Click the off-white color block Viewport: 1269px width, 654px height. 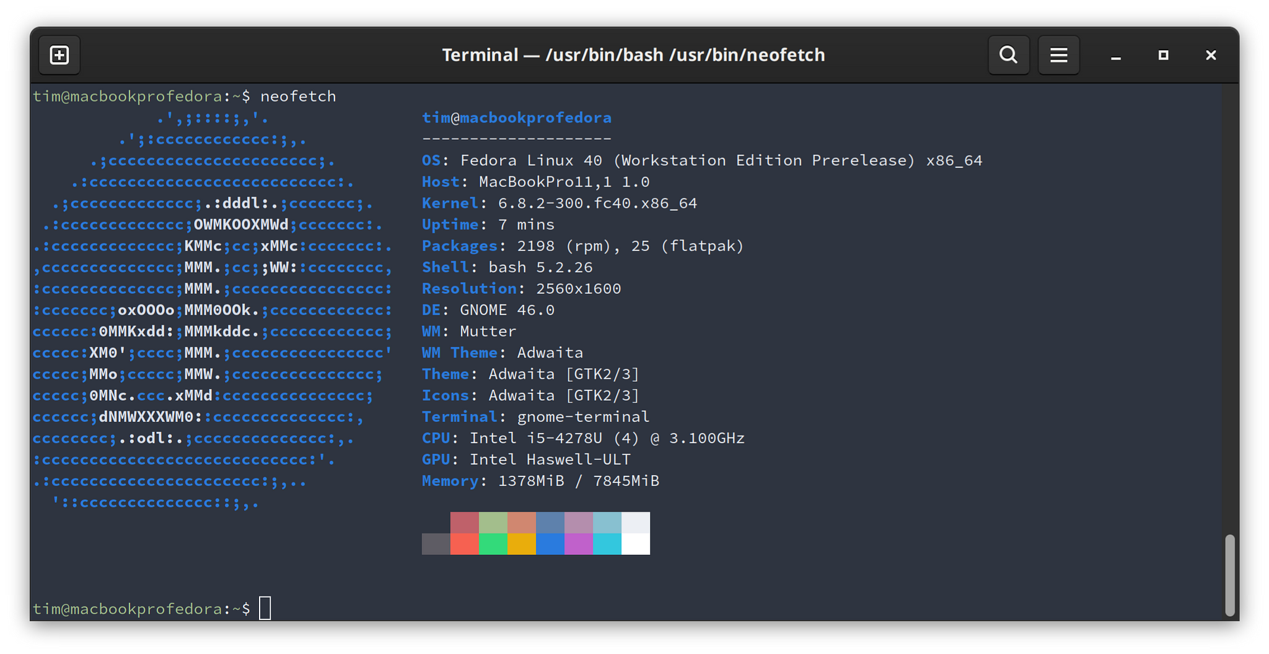pos(636,523)
